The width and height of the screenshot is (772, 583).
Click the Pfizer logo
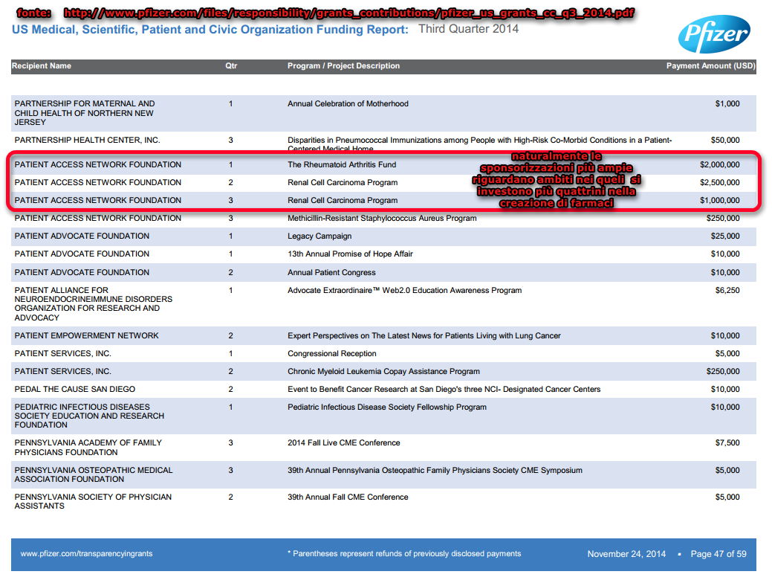pos(714,34)
